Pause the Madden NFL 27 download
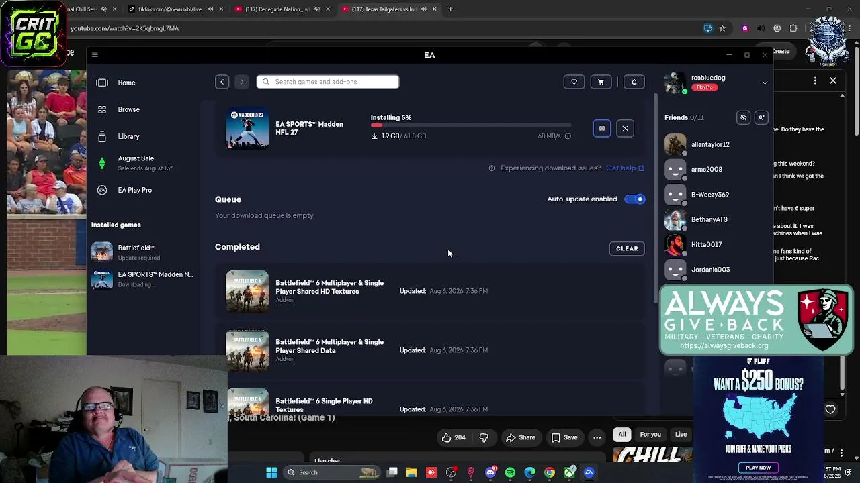Screen dimensions: 860x483 click(x=601, y=128)
